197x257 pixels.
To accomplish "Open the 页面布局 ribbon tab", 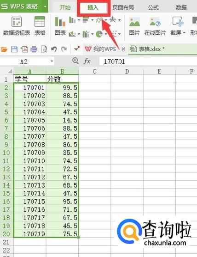I will pos(123,7).
